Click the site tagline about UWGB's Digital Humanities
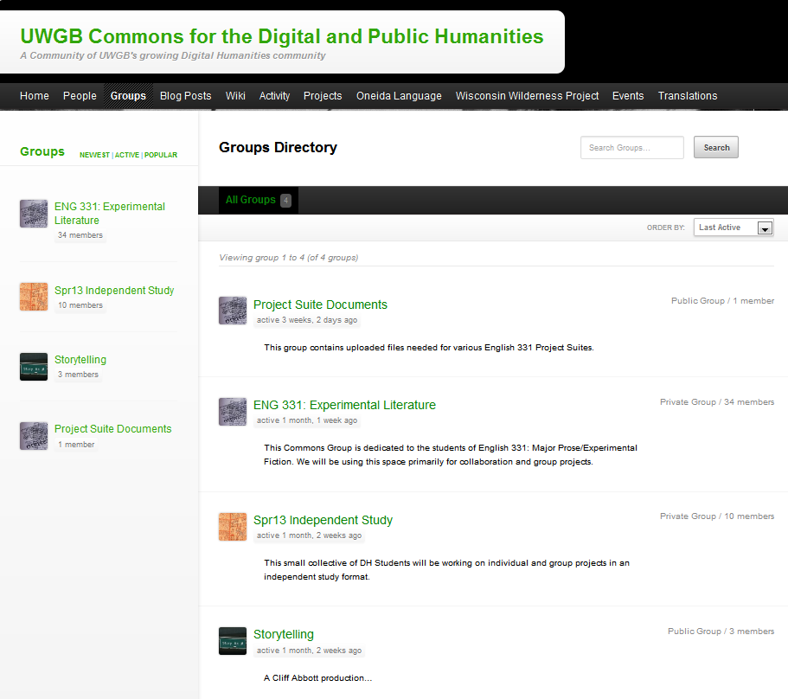The height and width of the screenshot is (699, 788). pyautogui.click(x=173, y=55)
